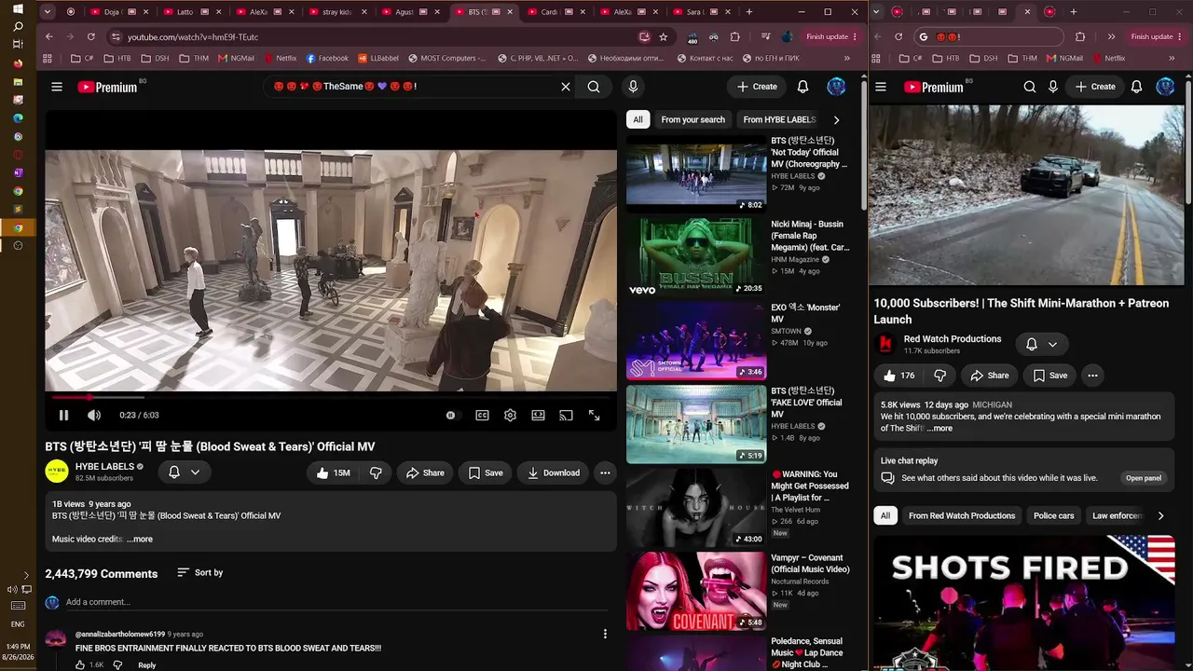Go to YouTube Premium home in BTS window
This screenshot has width=1193, height=671.
(107, 87)
